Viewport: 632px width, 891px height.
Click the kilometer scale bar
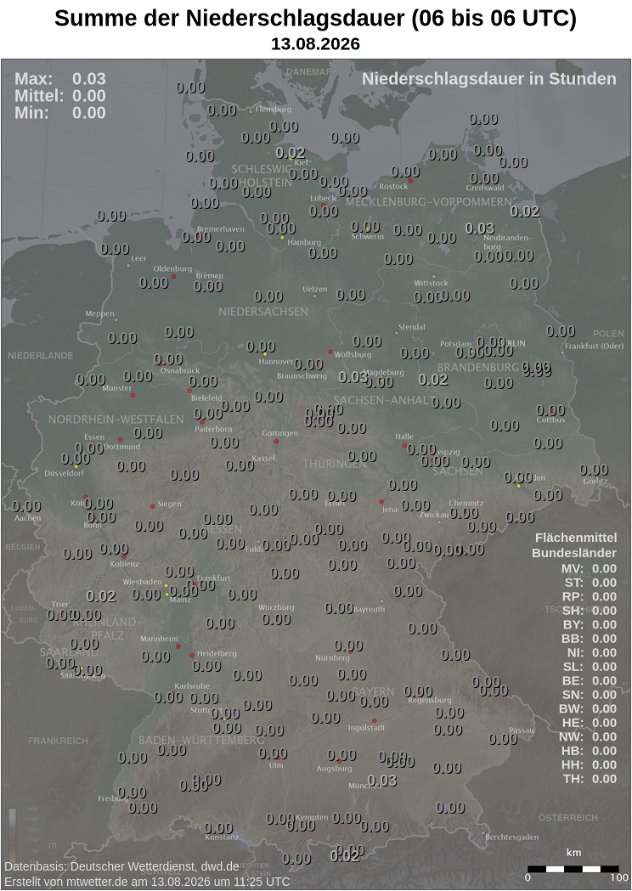573,869
